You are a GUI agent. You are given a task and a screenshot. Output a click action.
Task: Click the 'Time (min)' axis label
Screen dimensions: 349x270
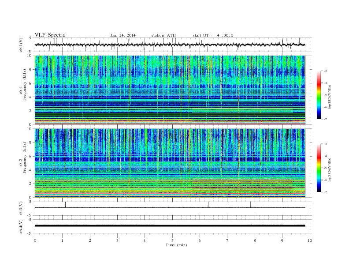pyautogui.click(x=176, y=245)
